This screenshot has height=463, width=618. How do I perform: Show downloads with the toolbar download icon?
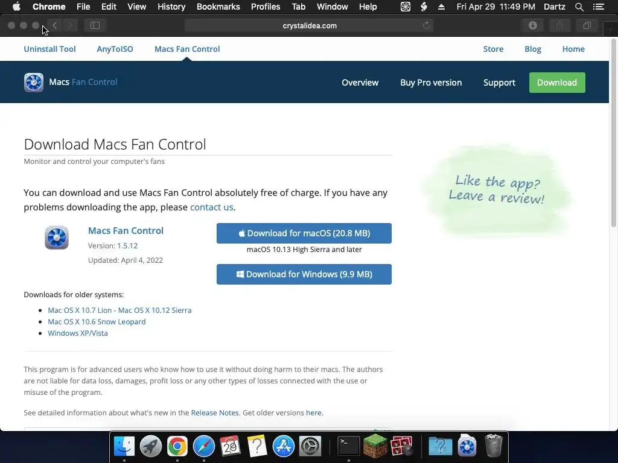533,25
